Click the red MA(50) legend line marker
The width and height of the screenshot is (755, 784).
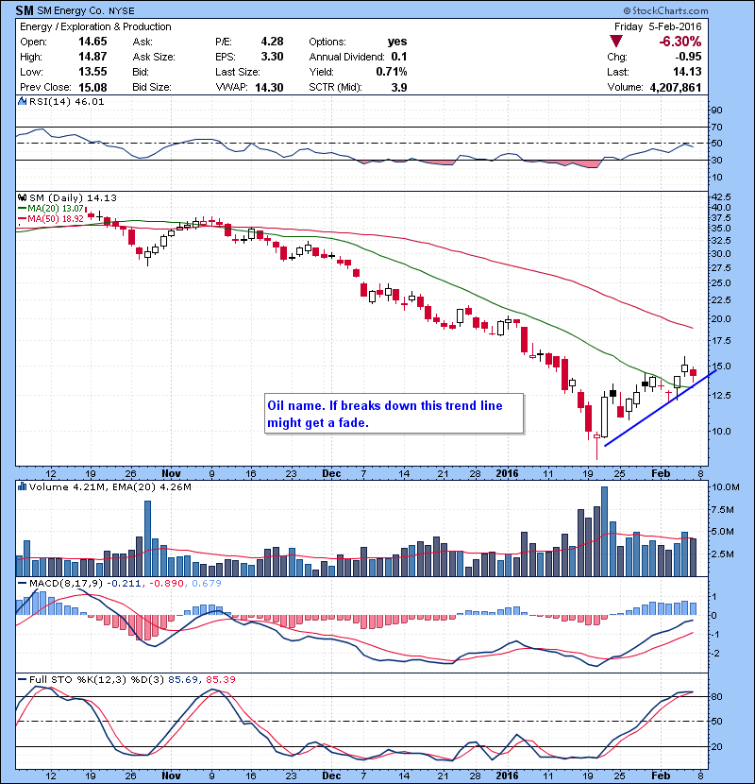click(23, 219)
